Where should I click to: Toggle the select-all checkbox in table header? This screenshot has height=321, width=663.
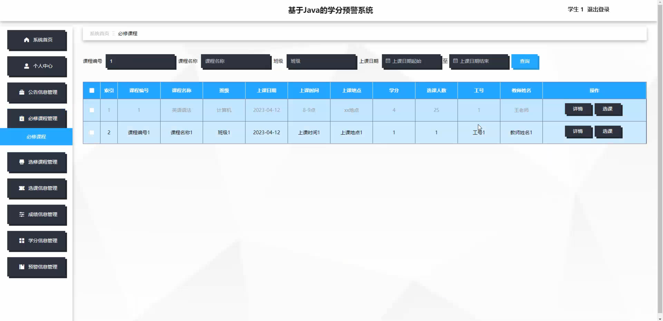pos(92,90)
